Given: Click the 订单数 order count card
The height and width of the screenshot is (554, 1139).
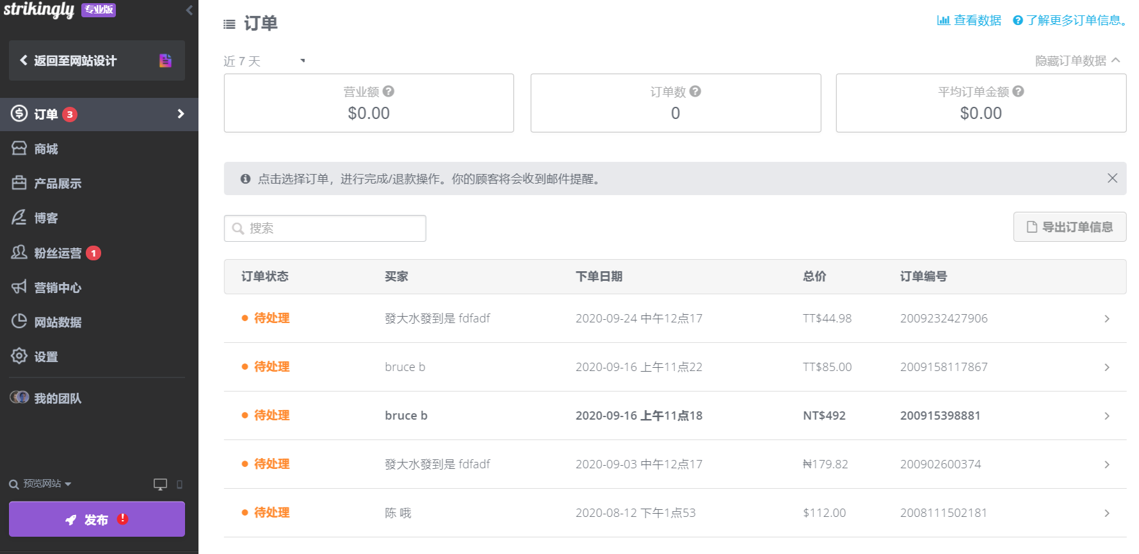Looking at the screenshot, I should click(675, 103).
